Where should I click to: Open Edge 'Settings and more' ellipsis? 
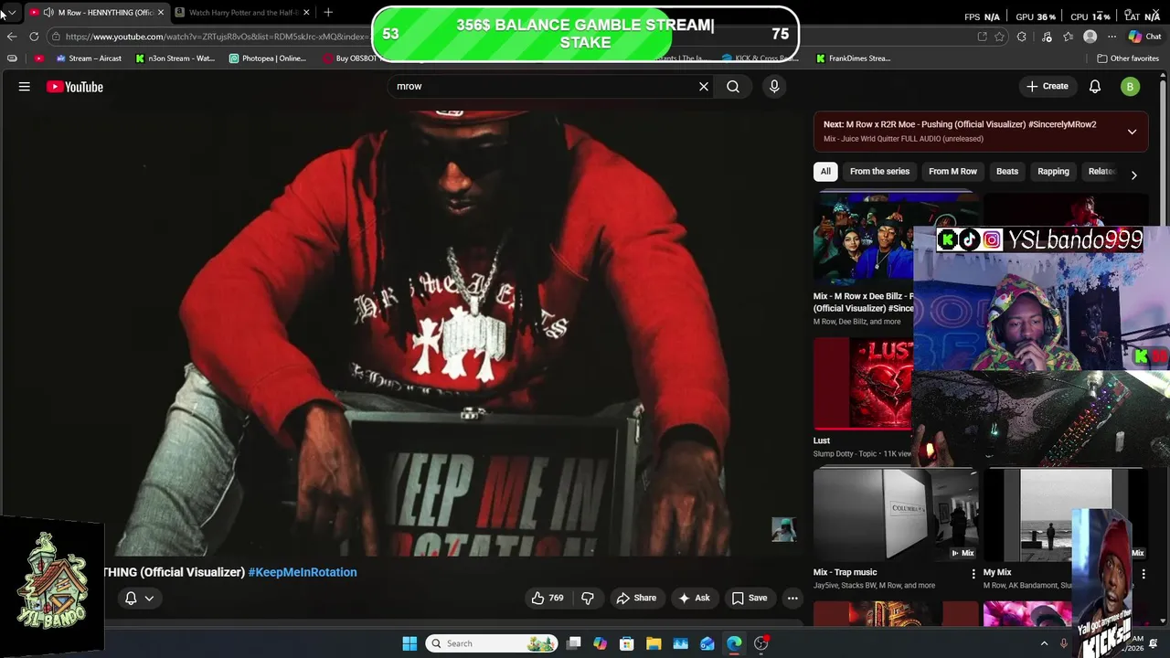point(1111,37)
